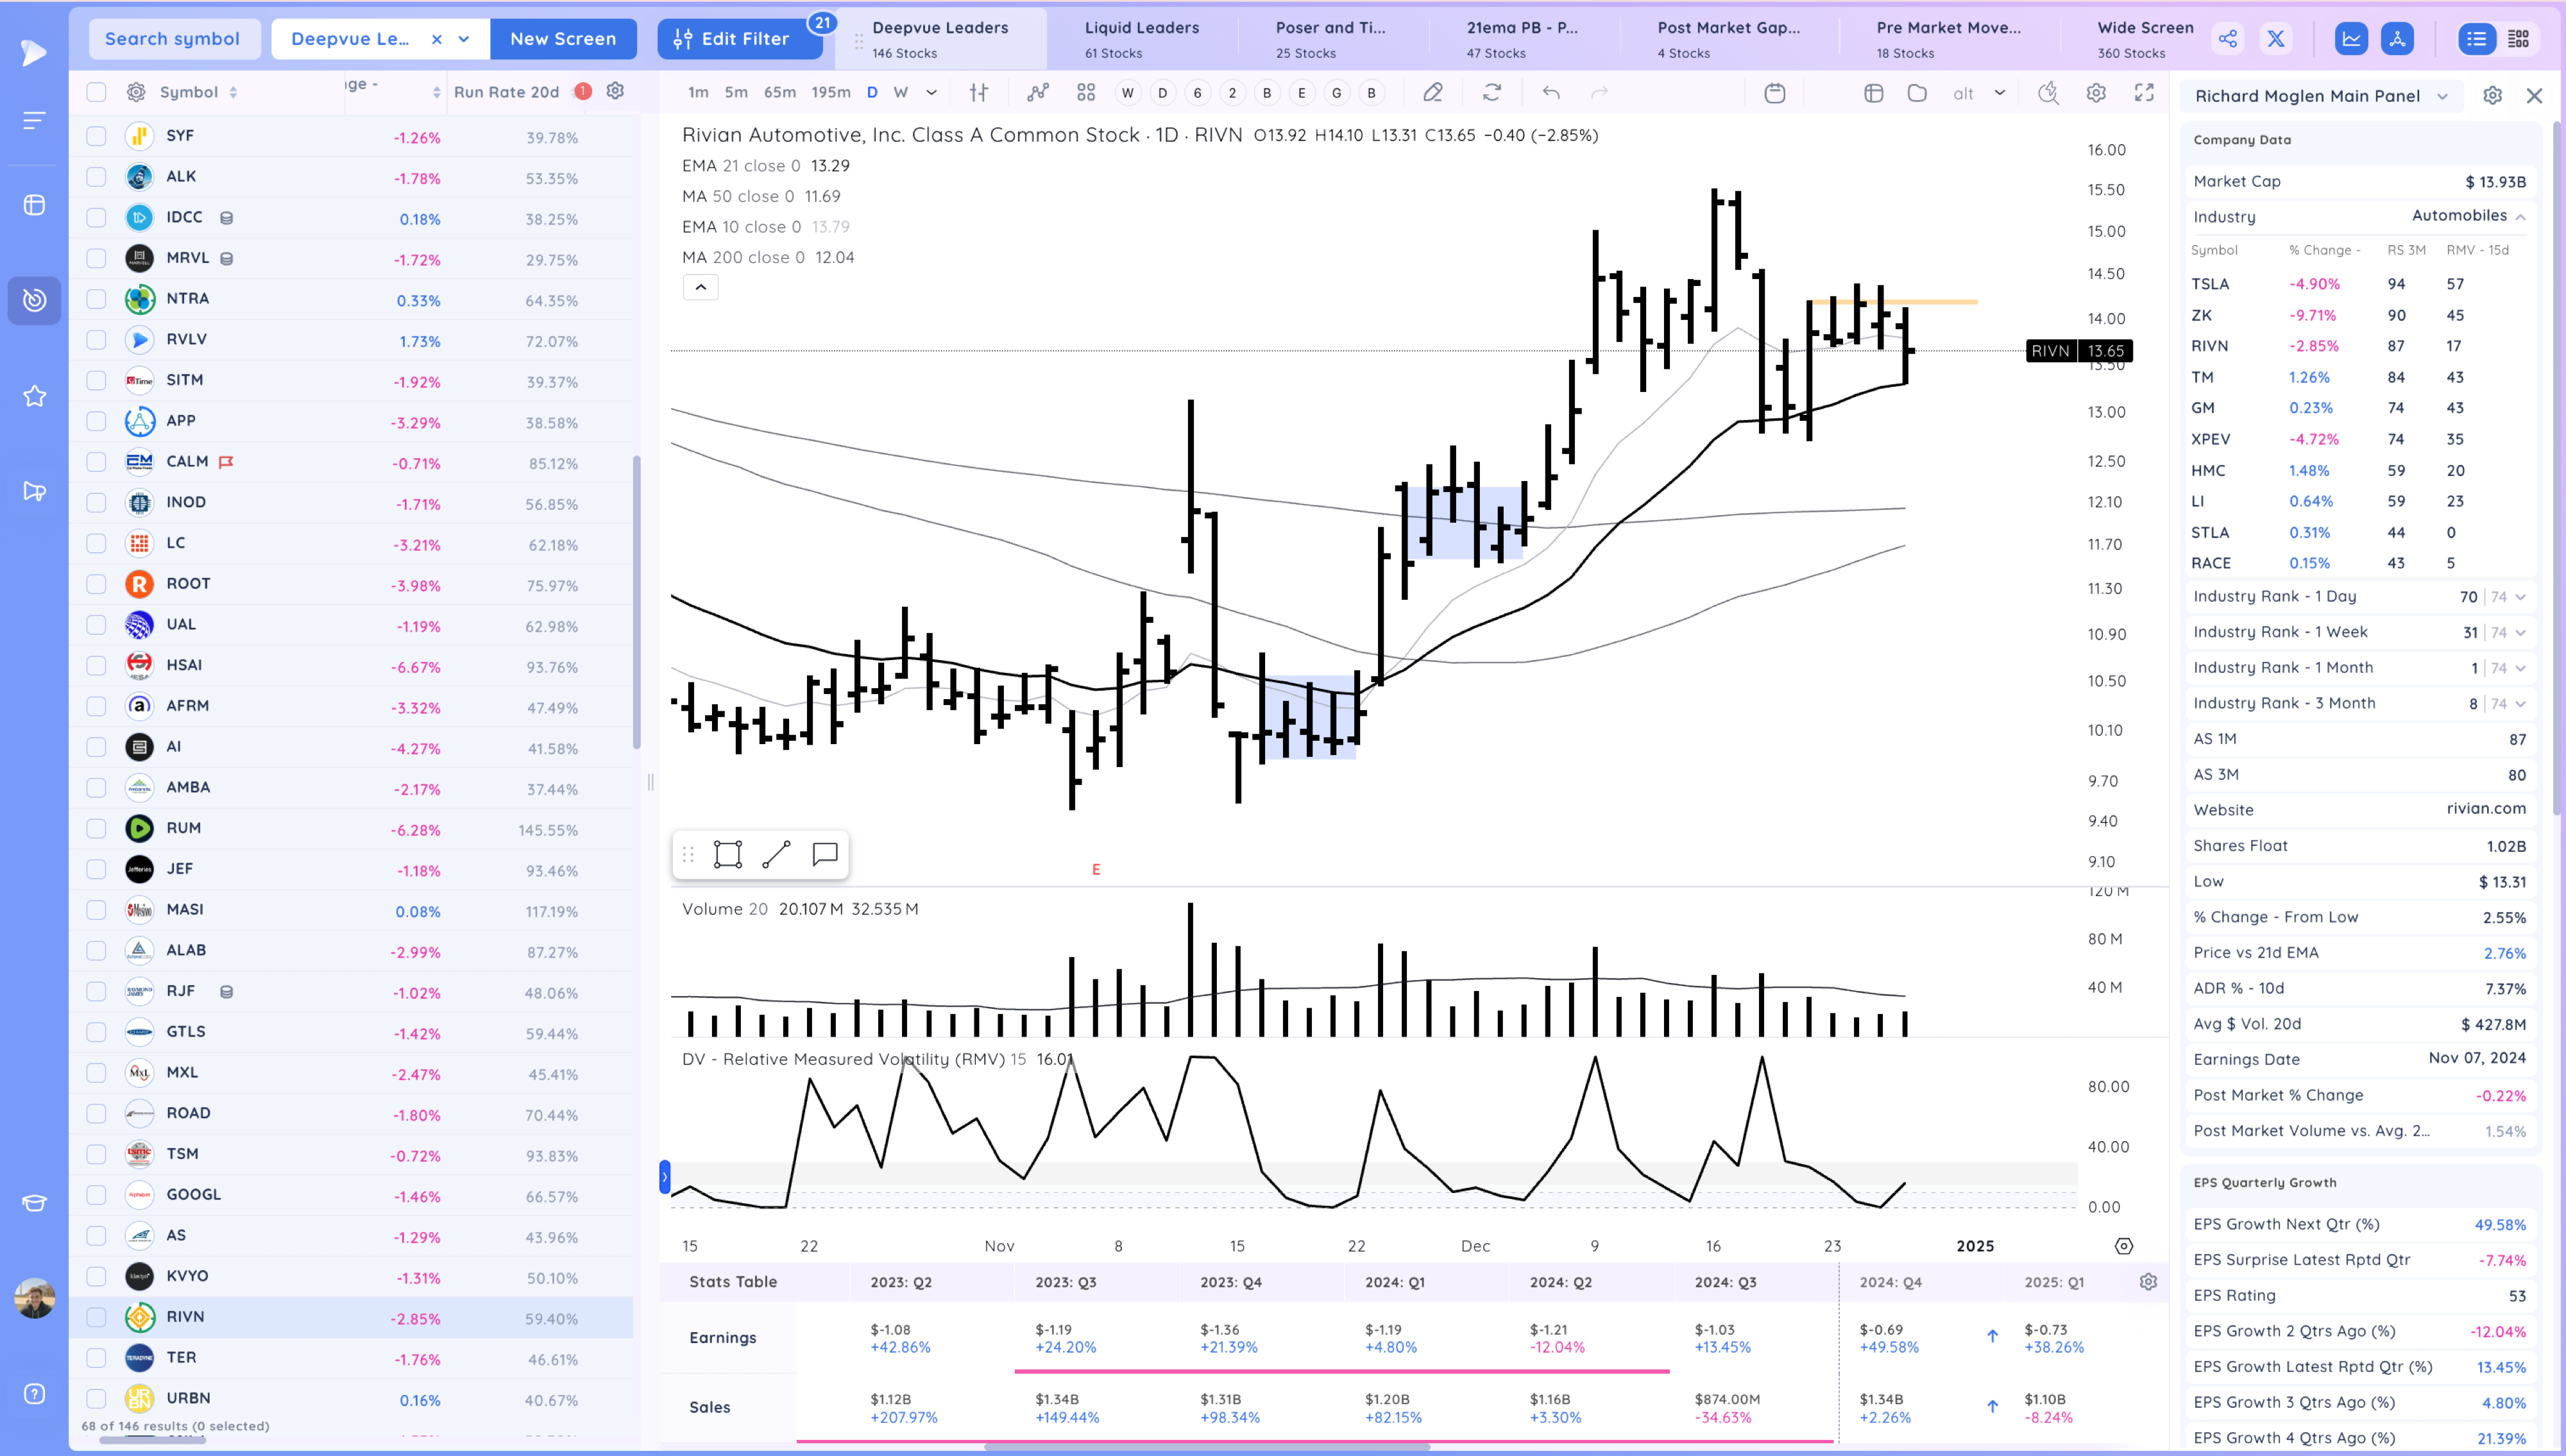
Task: Check the RIVN row checkbox
Action: [96, 1317]
